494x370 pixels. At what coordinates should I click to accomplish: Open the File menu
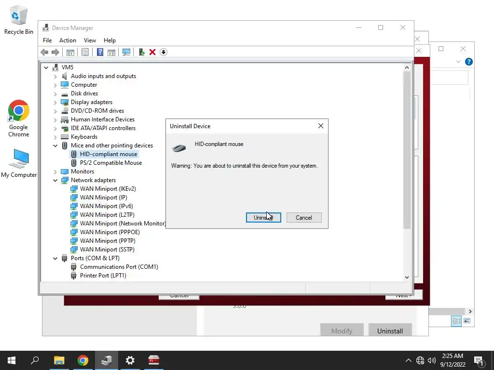[47, 40]
